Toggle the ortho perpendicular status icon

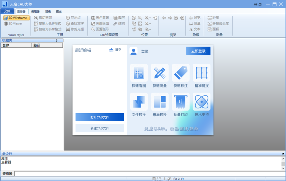164,179
